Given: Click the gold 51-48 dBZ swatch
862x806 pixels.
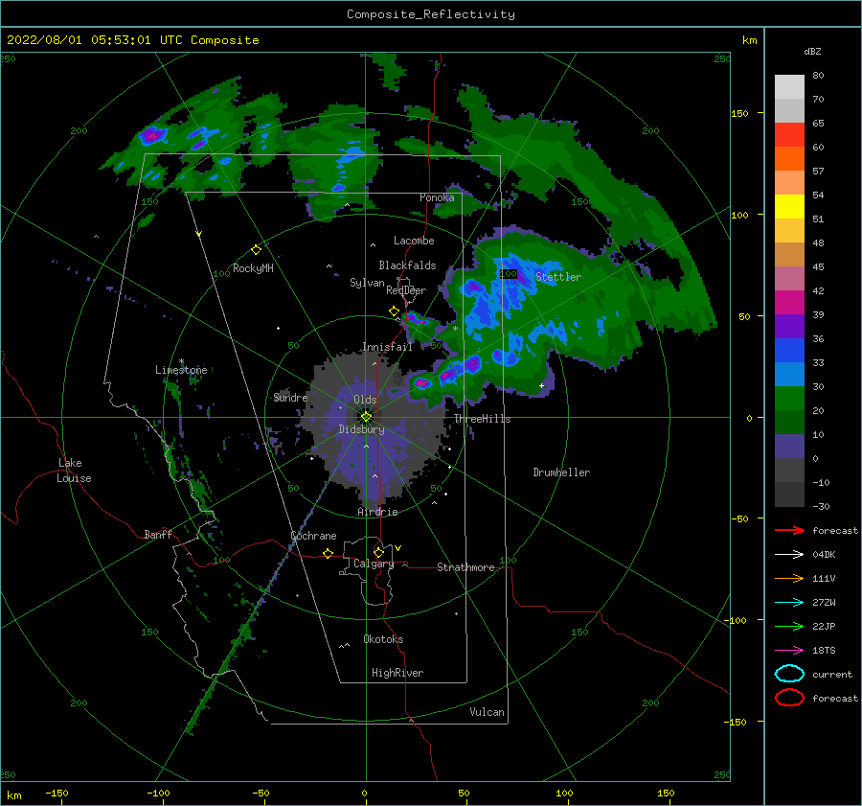Looking at the screenshot, I should (789, 231).
